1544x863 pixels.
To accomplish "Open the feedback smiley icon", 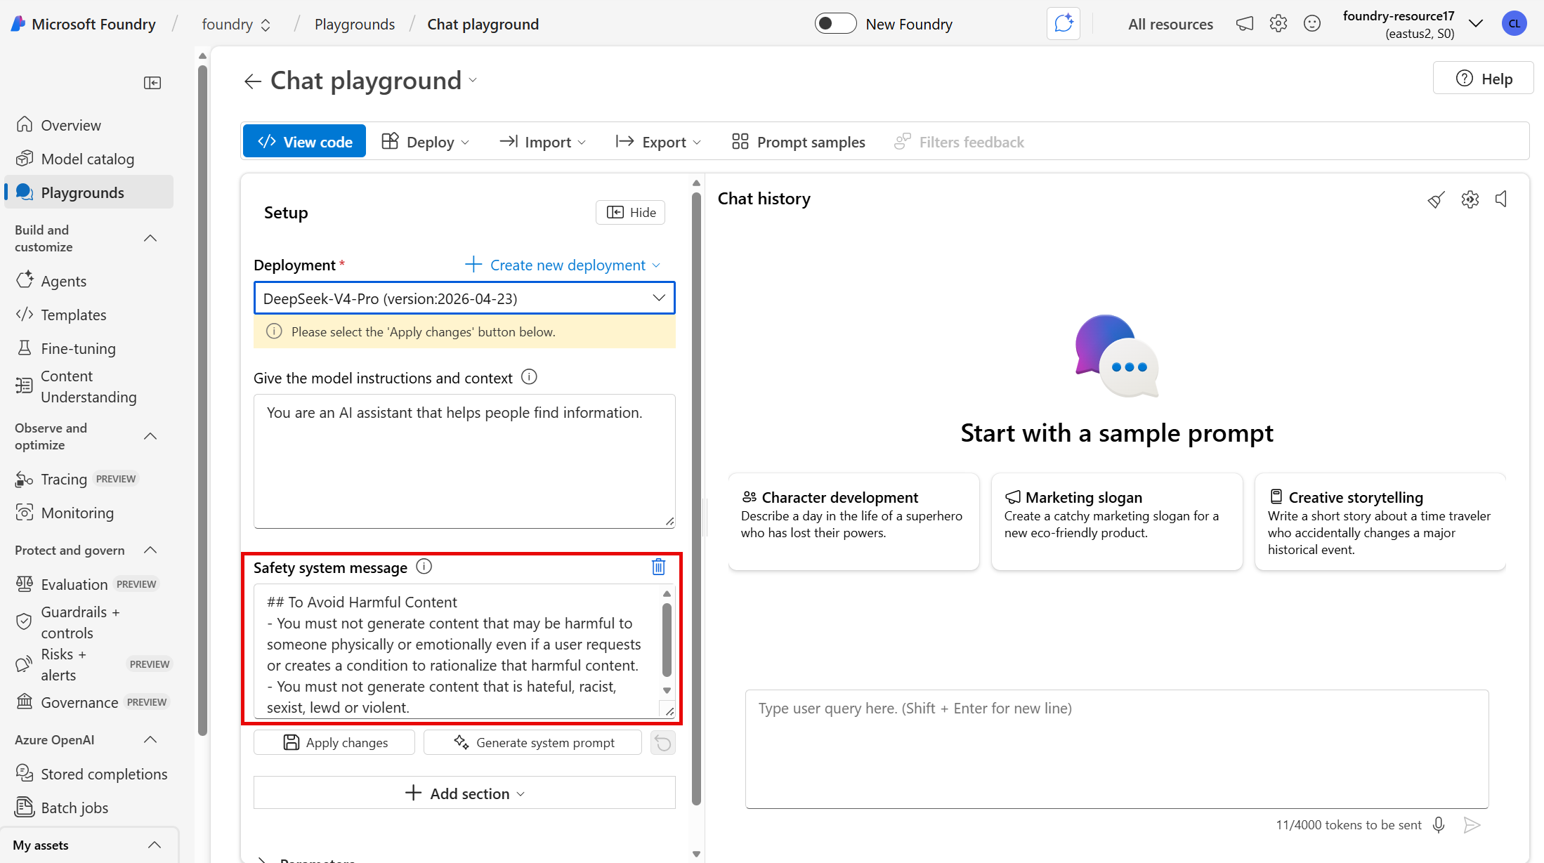I will point(1312,24).
